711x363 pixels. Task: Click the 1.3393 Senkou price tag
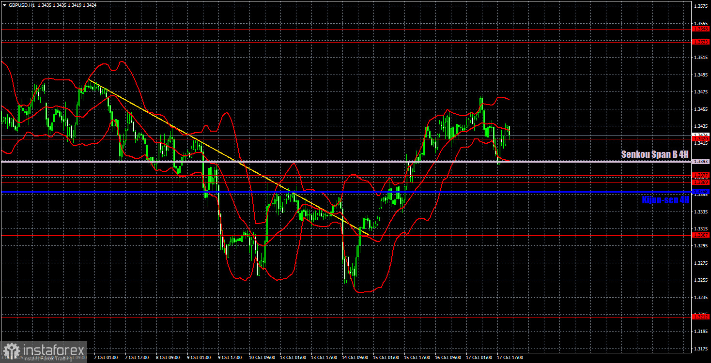point(701,161)
